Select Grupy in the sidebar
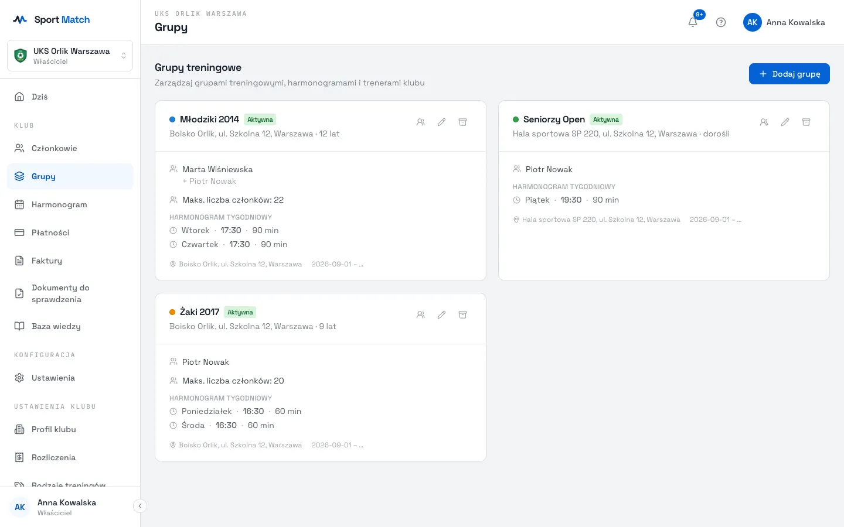Screen dimensions: 844x527 tap(70, 176)
